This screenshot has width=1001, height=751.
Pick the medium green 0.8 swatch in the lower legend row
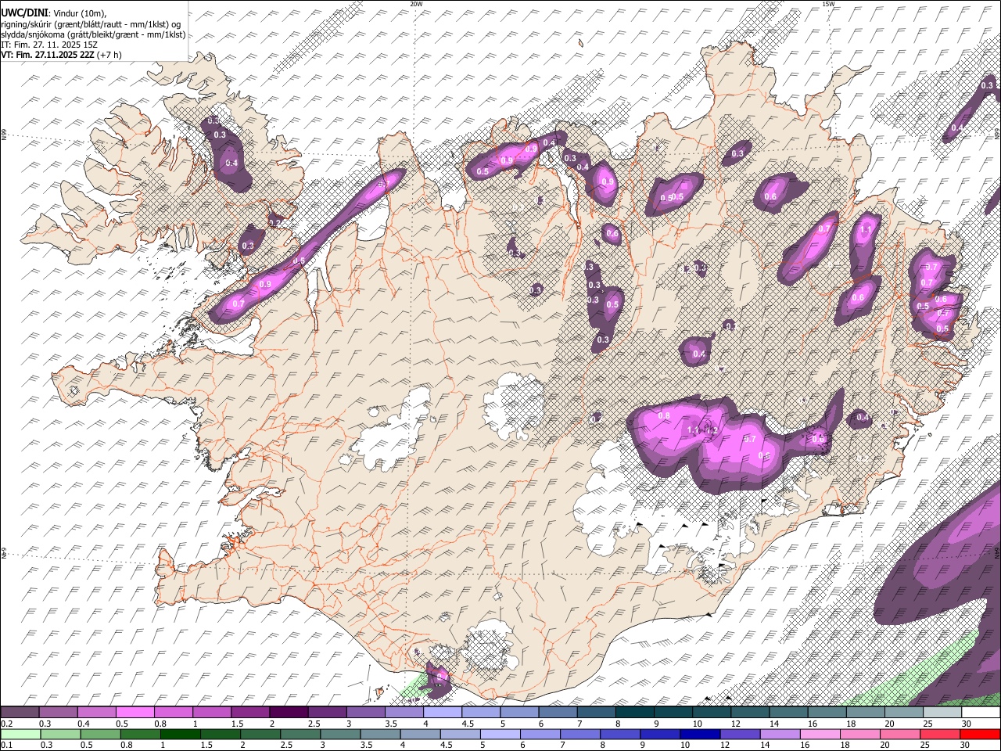point(140,734)
